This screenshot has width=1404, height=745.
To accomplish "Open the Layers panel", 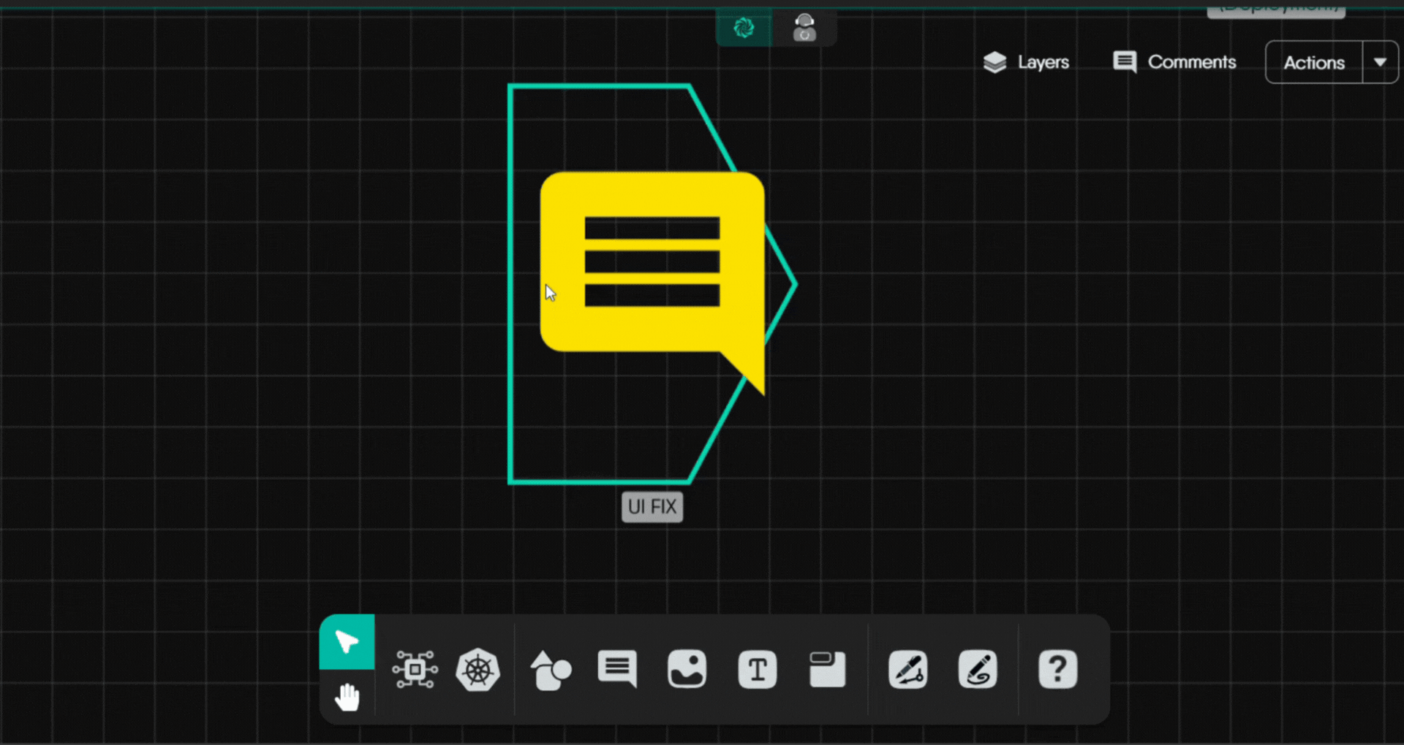I will 1026,62.
